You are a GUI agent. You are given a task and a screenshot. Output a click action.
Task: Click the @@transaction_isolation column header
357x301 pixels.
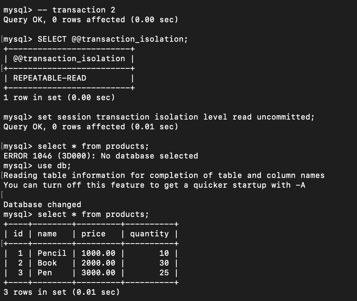(x=69, y=59)
